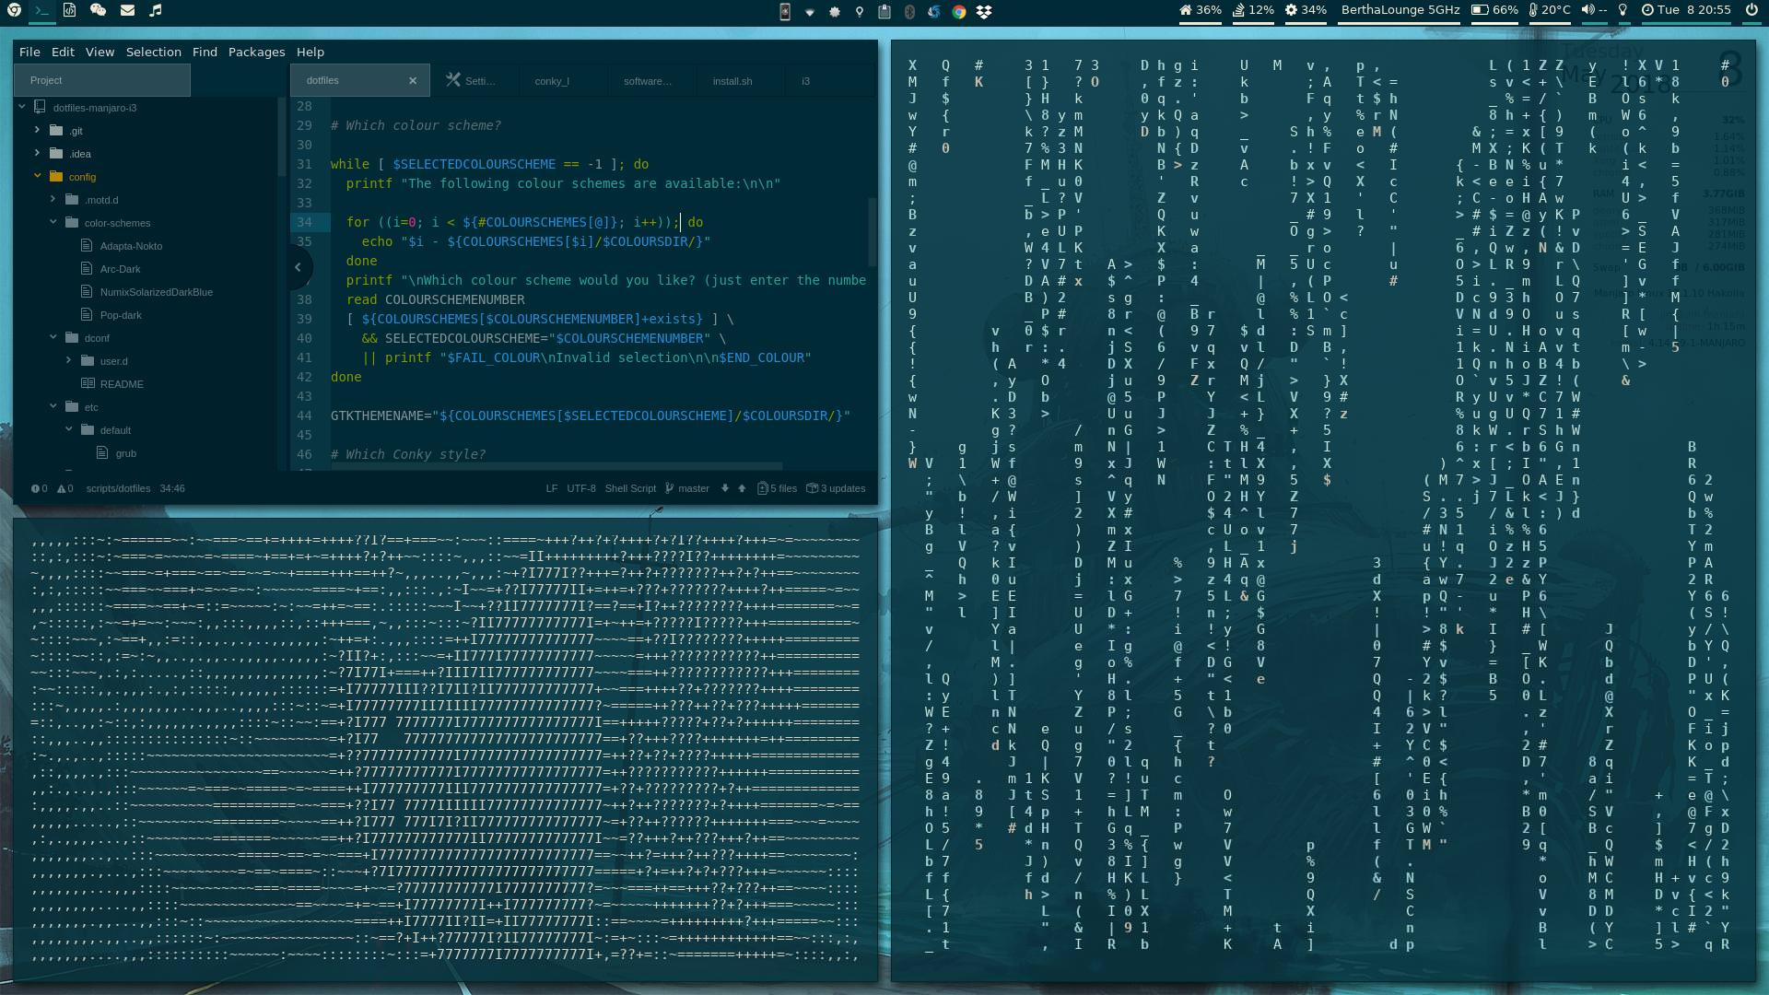
Task: Change the LF line ending setting
Action: (x=552, y=488)
